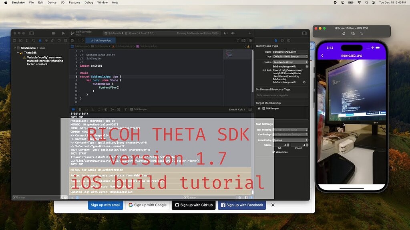Screen dimensions: 410x230
Task: Jump to the editor warning indicator
Action: point(248,46)
